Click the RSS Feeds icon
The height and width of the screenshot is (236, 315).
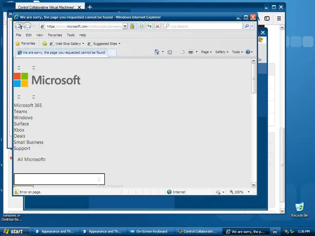click(x=170, y=52)
